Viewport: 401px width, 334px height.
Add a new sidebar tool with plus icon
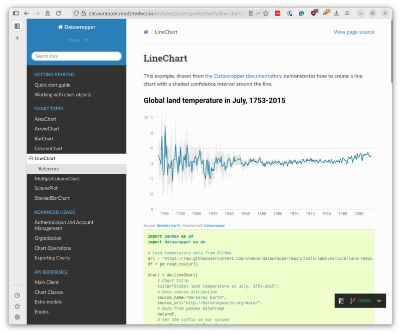tap(17, 38)
